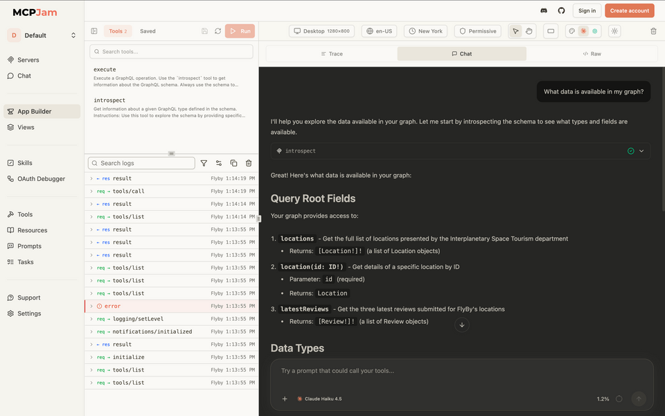The height and width of the screenshot is (416, 665).
Task: Save the flow using the save icon
Action: pos(204,31)
